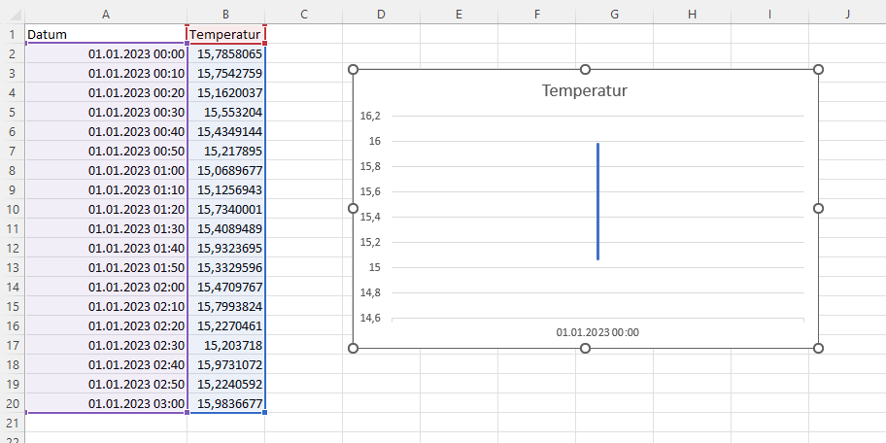Click the chart's bottom-middle resize handle

point(585,348)
